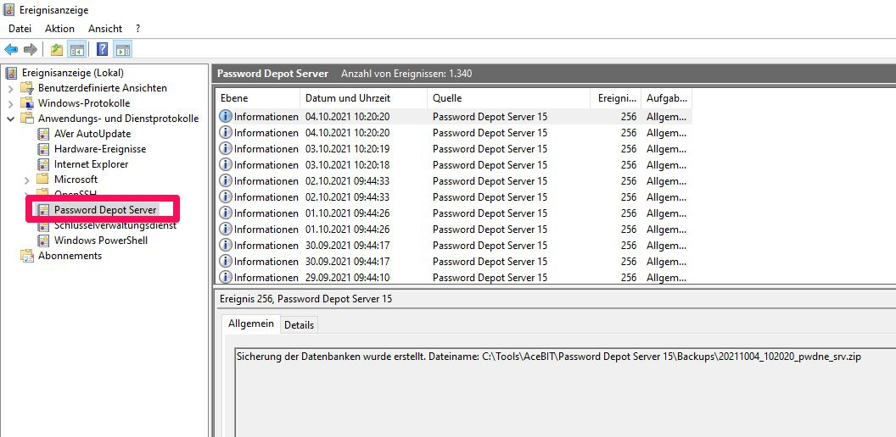The image size is (896, 437).
Task: Select the first 01.10.2021 09:44:26 event
Action: point(454,213)
